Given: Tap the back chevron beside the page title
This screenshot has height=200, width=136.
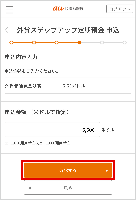Looking at the screenshot, I should coord(6,30).
